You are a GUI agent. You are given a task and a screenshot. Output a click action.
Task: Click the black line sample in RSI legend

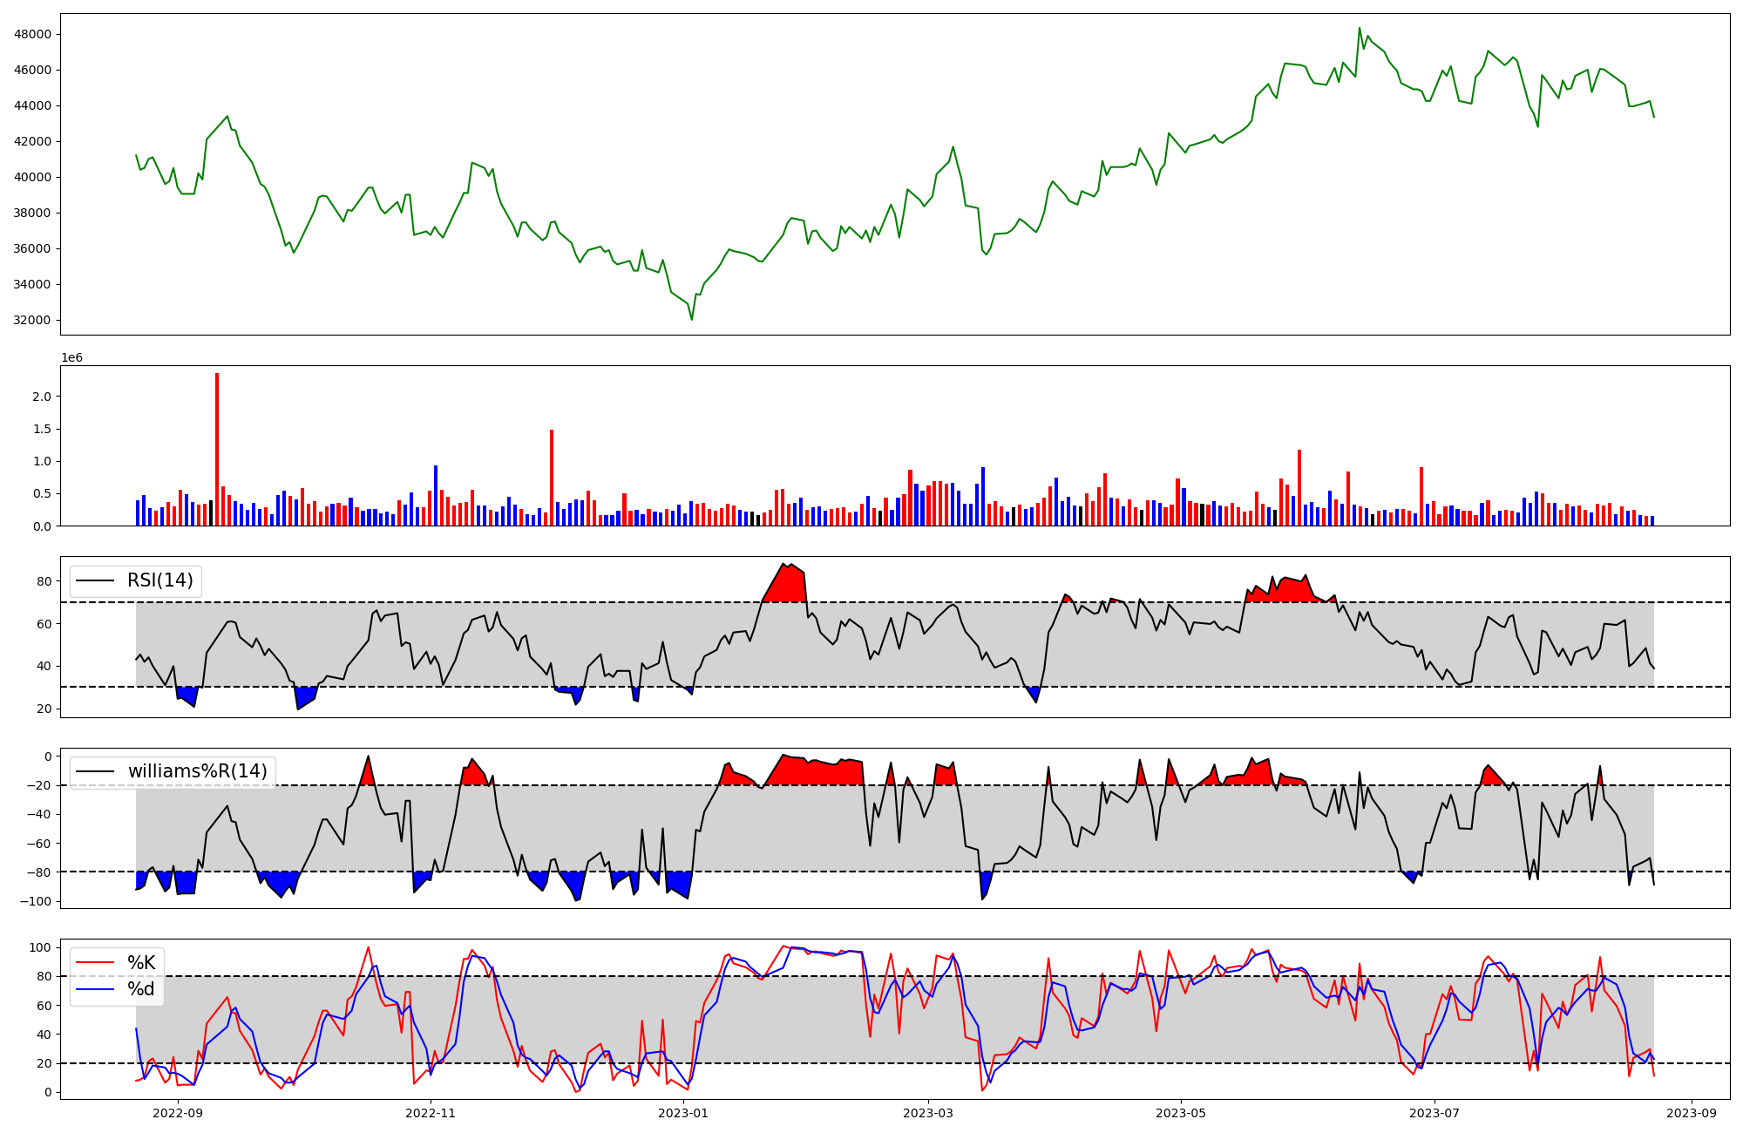(96, 580)
